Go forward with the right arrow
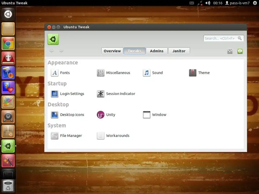 click(x=61, y=51)
